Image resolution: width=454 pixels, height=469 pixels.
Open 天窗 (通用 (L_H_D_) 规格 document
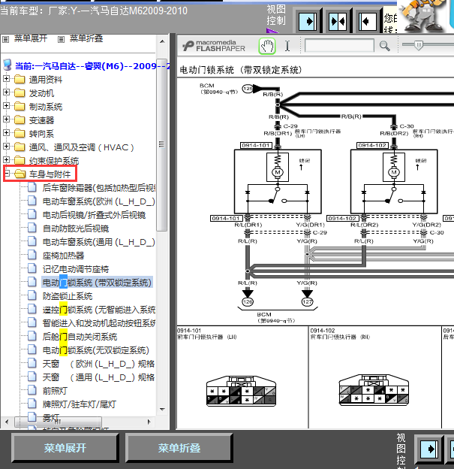(x=98, y=377)
